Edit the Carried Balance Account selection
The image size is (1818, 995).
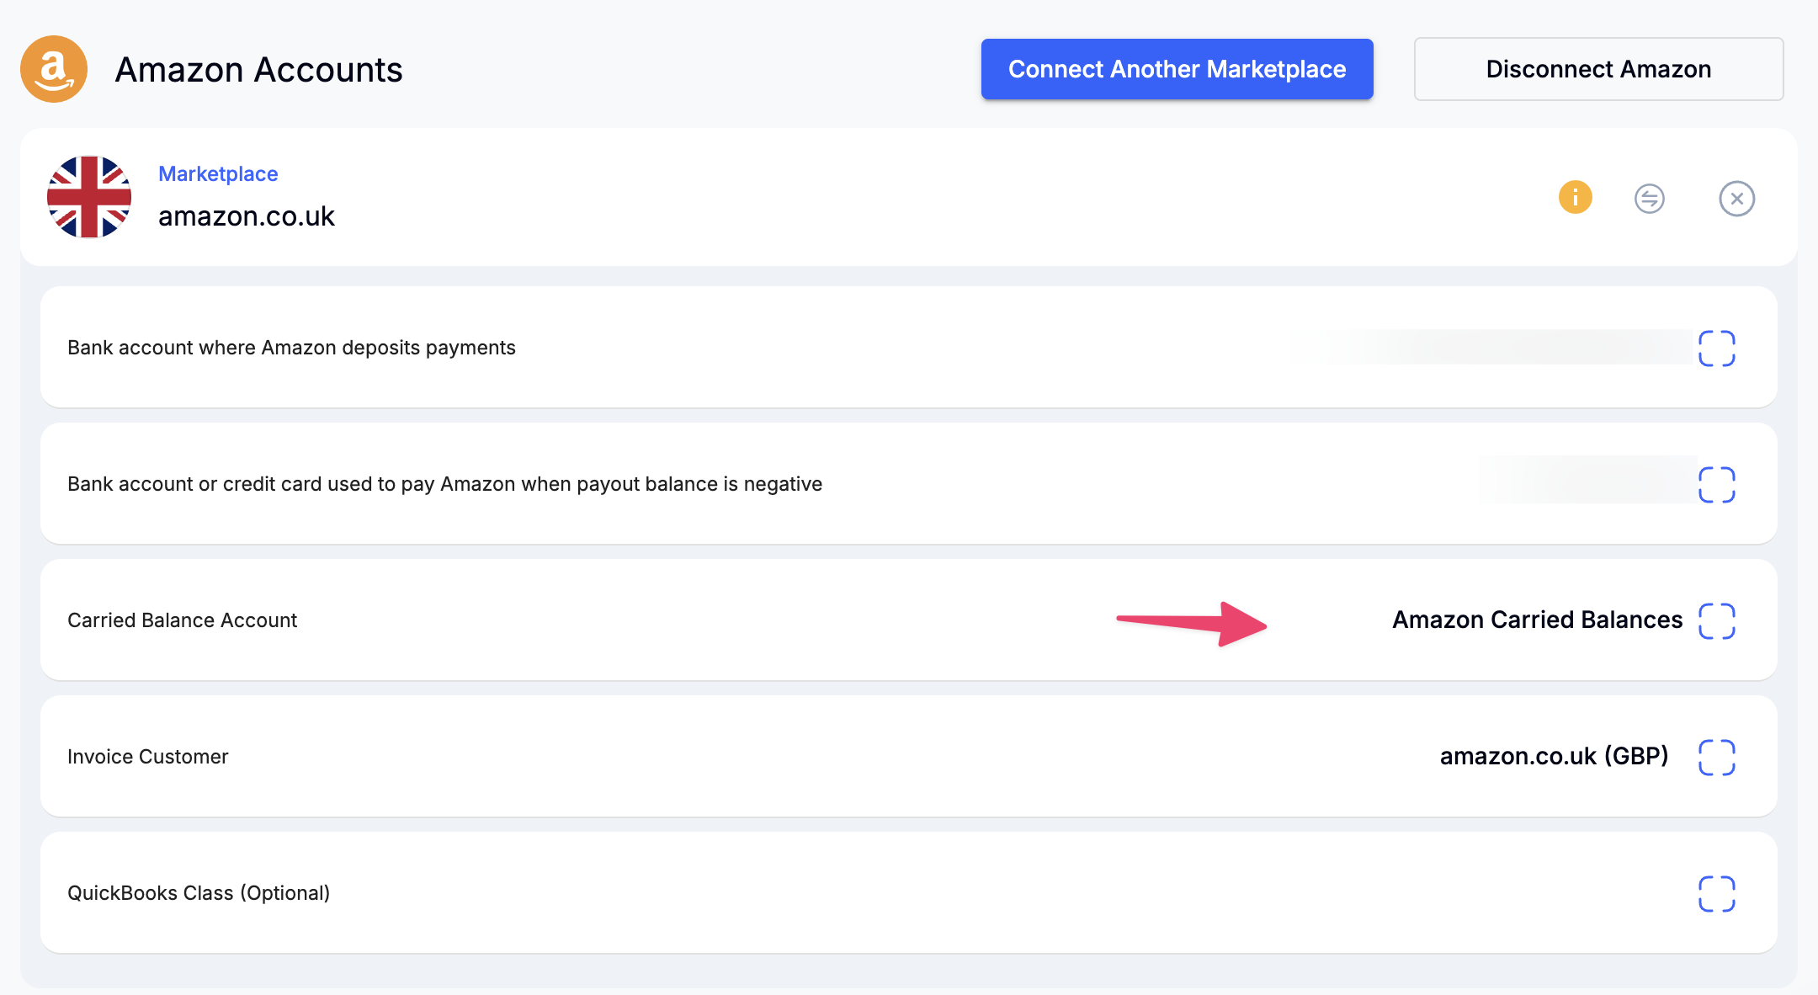coord(1717,620)
